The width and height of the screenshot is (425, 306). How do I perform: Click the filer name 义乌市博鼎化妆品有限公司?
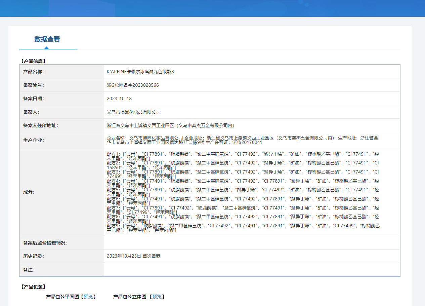[134, 112]
